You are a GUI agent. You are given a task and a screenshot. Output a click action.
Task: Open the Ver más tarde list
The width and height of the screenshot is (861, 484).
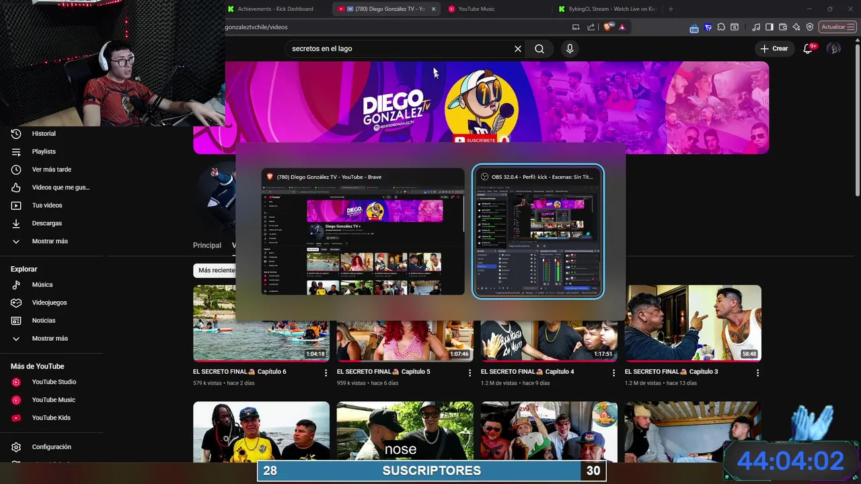point(51,169)
